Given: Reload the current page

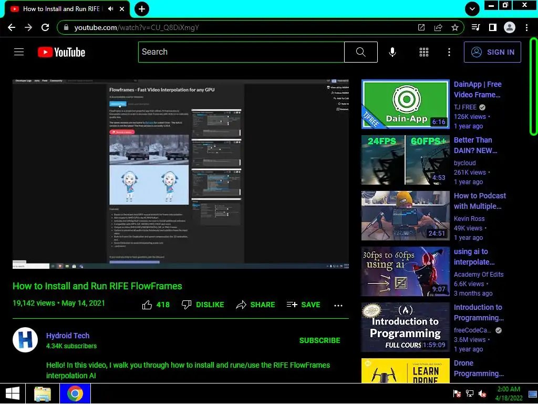Looking at the screenshot, I should pyautogui.click(x=45, y=27).
